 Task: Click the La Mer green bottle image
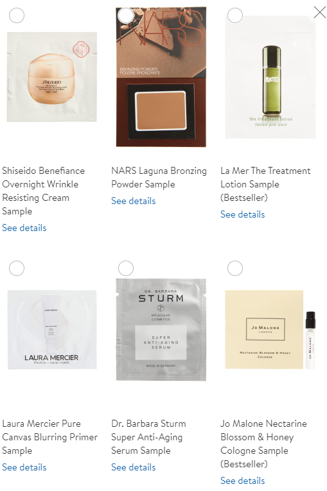270,77
